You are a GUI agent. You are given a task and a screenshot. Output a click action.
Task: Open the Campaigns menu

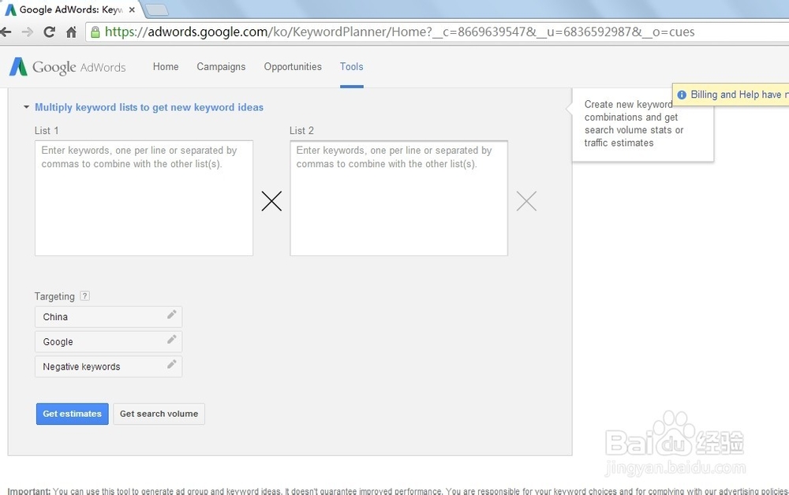pyautogui.click(x=221, y=66)
